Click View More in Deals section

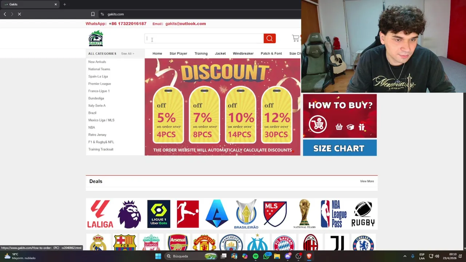tap(367, 181)
